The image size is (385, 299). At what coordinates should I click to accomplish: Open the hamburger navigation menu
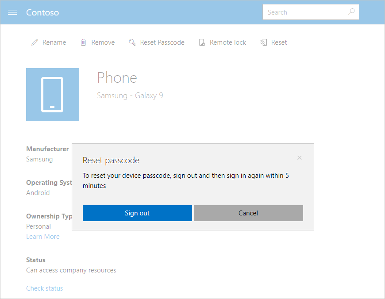12,12
